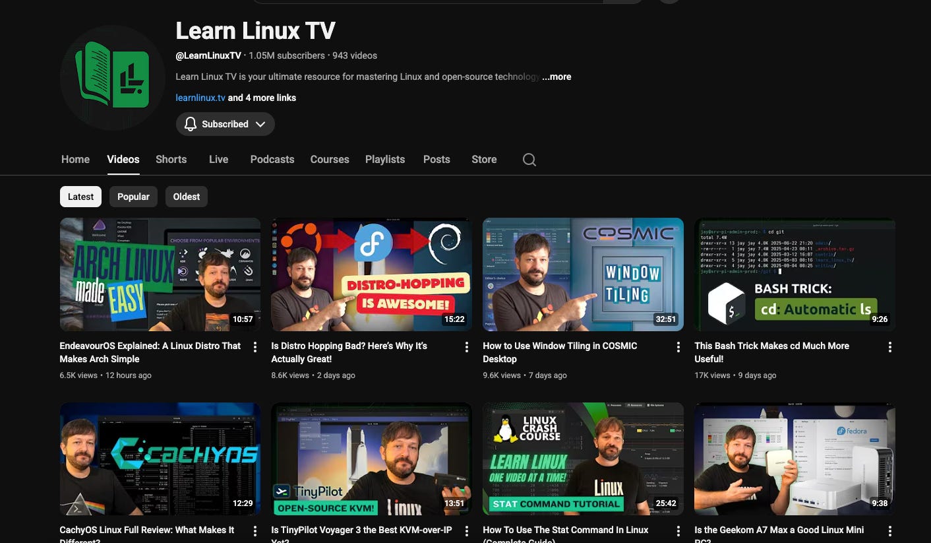The height and width of the screenshot is (543, 931).
Task: Click '17K views • 9 days ago' text
Action: click(735, 375)
